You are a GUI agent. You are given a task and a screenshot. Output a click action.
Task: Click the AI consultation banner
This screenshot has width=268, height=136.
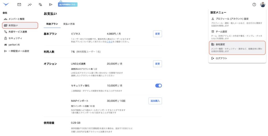68,4
